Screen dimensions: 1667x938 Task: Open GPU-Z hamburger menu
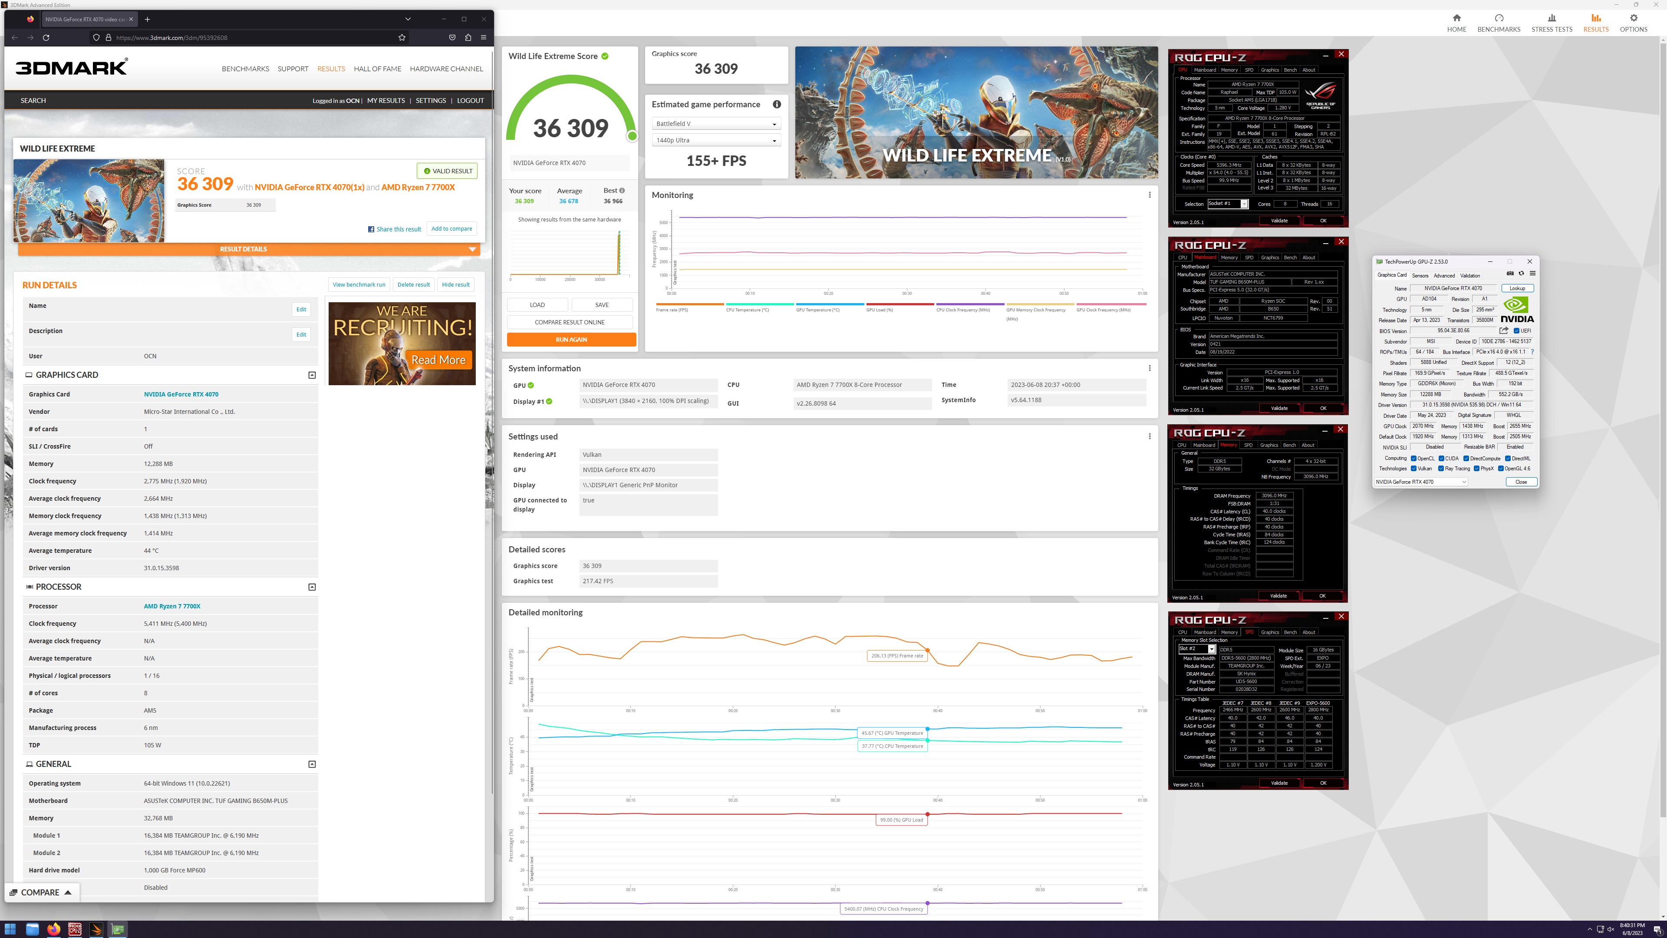[x=1532, y=273]
